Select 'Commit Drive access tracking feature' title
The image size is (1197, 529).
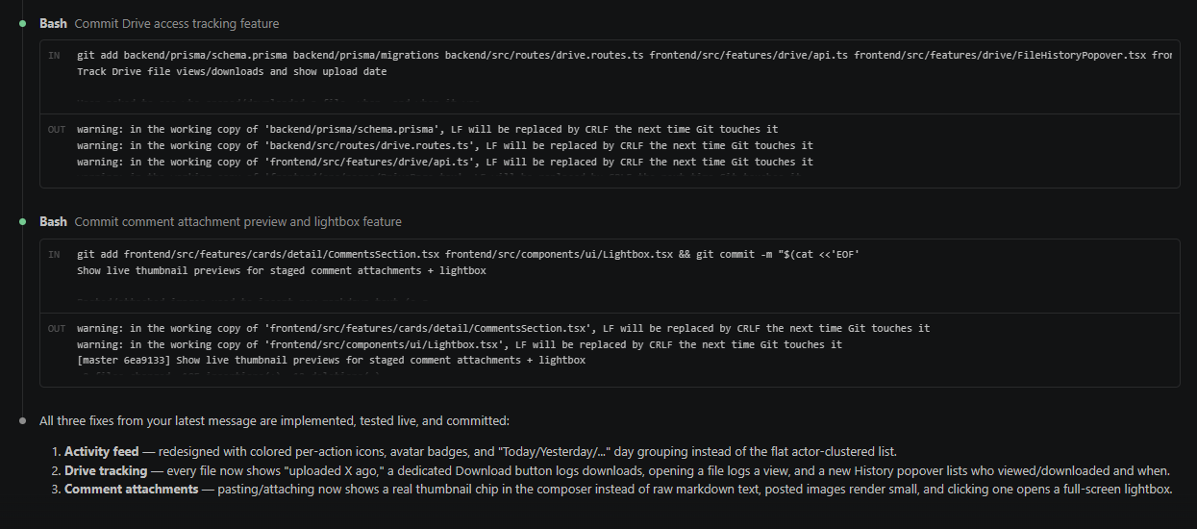[x=177, y=23]
